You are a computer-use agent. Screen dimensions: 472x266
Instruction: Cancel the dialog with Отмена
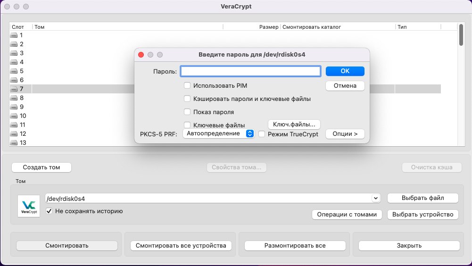click(x=345, y=85)
